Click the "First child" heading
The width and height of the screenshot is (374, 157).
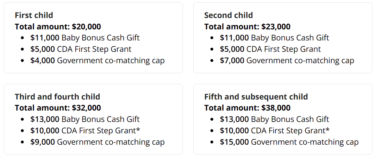tap(34, 15)
